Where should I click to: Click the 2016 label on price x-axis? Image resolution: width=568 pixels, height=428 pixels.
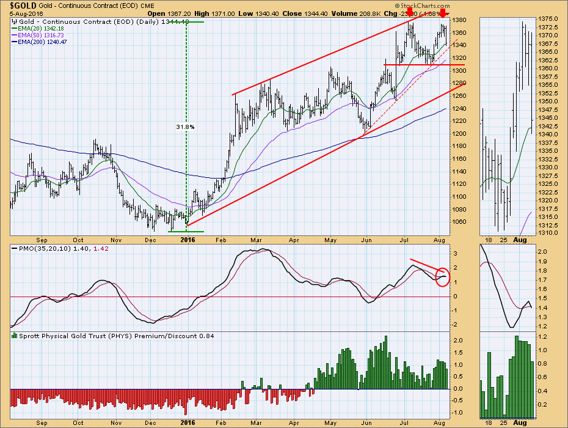[x=186, y=241]
